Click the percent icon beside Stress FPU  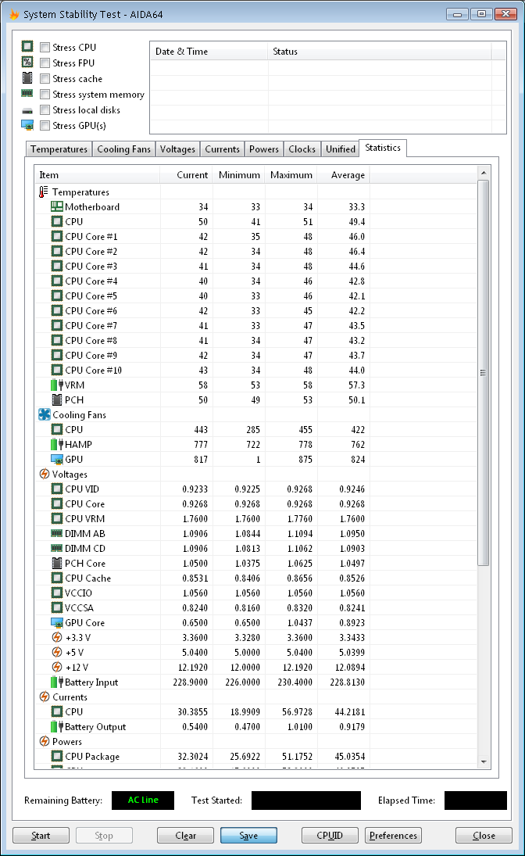click(x=27, y=63)
